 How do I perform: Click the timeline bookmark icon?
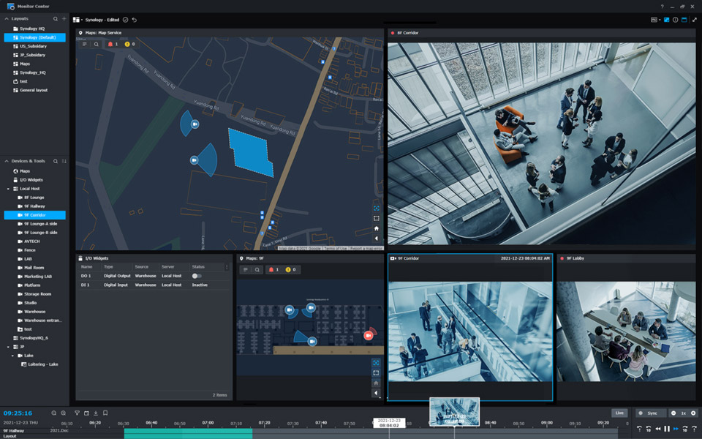(105, 413)
